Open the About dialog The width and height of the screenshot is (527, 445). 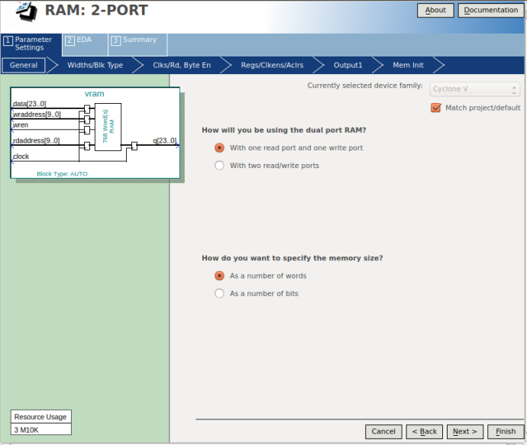(435, 11)
